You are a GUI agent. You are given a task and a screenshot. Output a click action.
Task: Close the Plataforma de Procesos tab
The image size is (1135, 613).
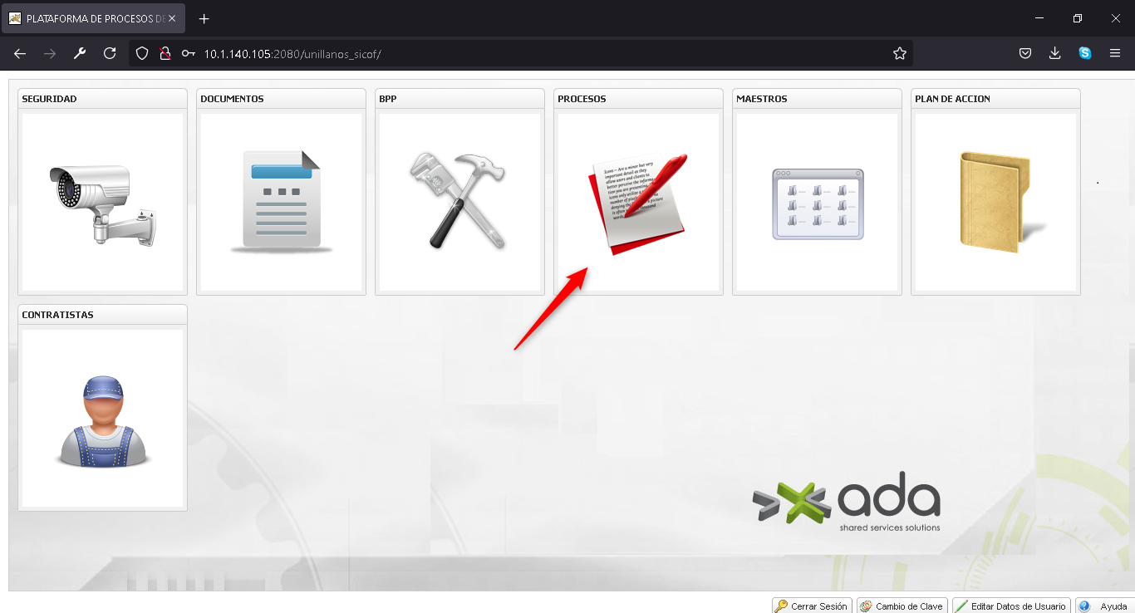[172, 18]
